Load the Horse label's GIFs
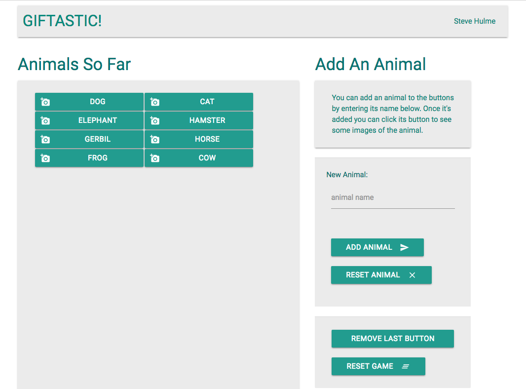The height and width of the screenshot is (389, 526). (x=207, y=139)
